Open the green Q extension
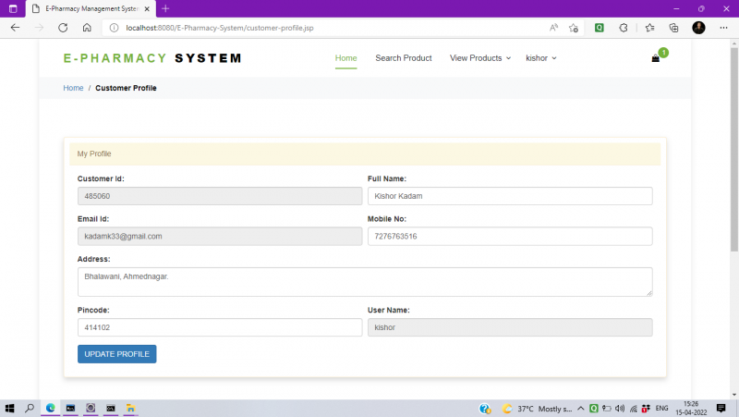 (599, 28)
